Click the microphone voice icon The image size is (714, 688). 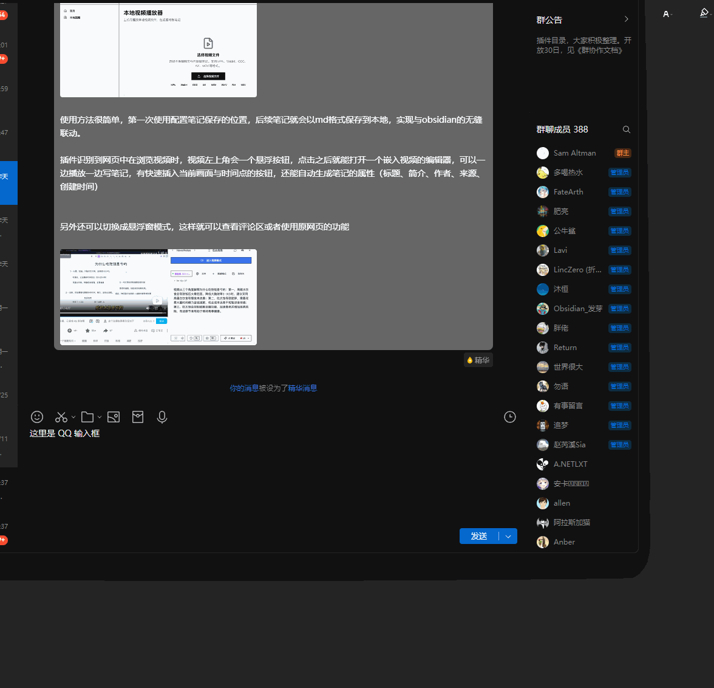pyautogui.click(x=162, y=417)
